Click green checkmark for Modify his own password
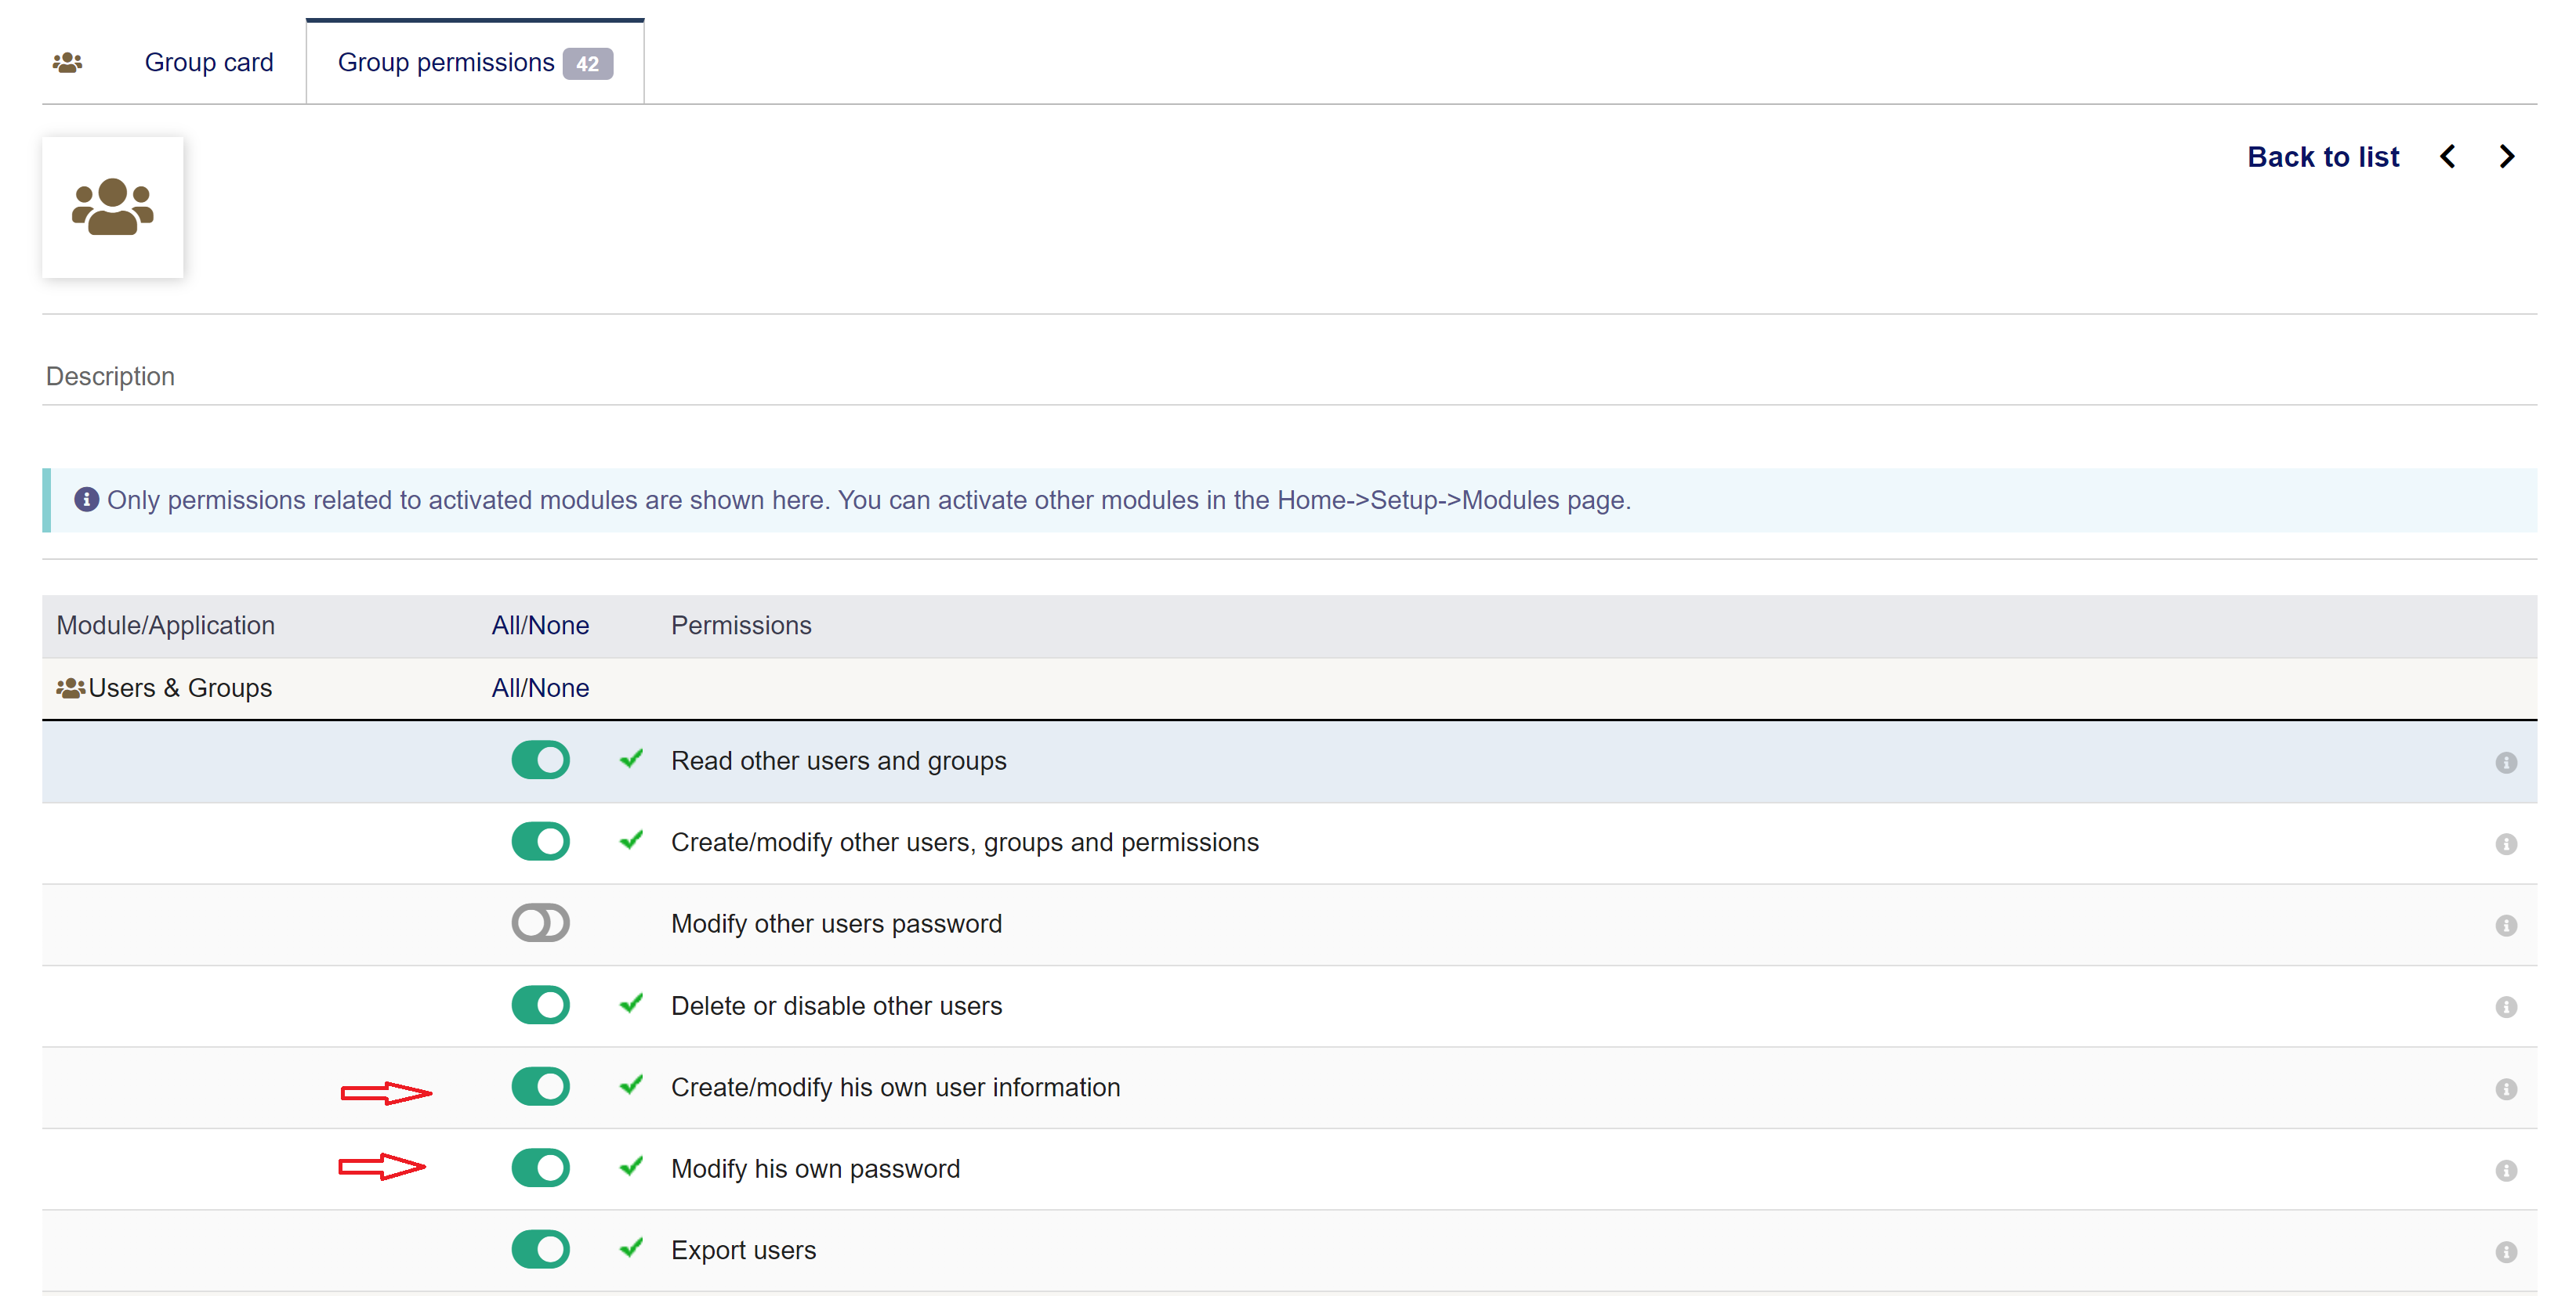 point(631,1167)
